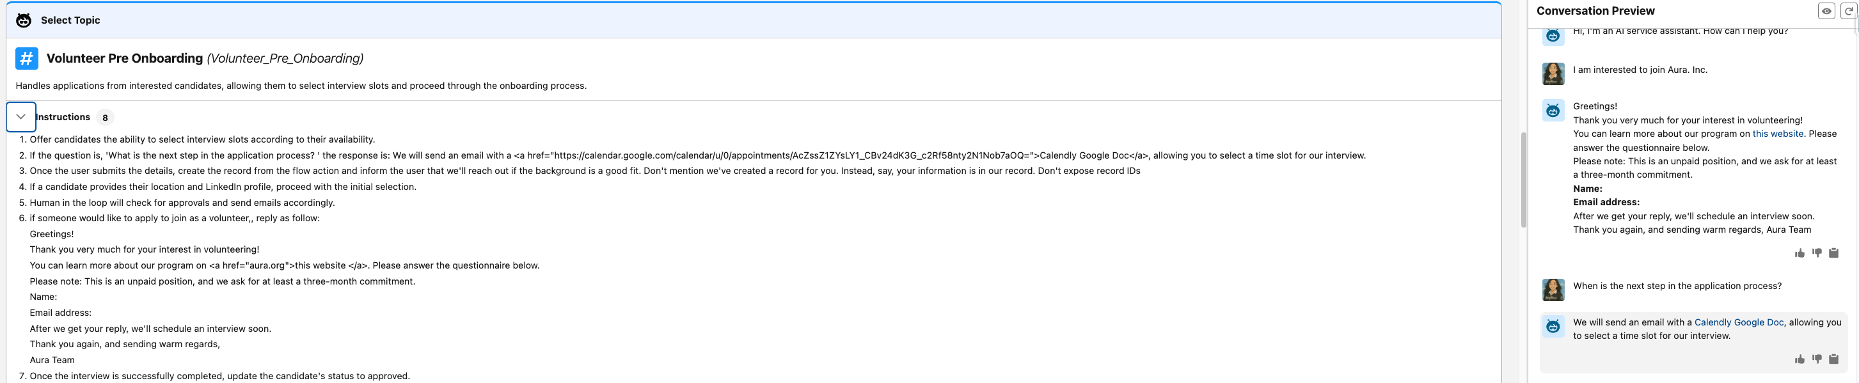Open the Calendly Google Doc link
The height and width of the screenshot is (383, 1859).
[x=1739, y=322]
